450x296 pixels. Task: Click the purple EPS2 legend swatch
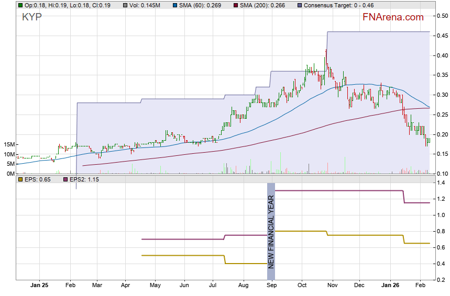[x=65, y=179]
